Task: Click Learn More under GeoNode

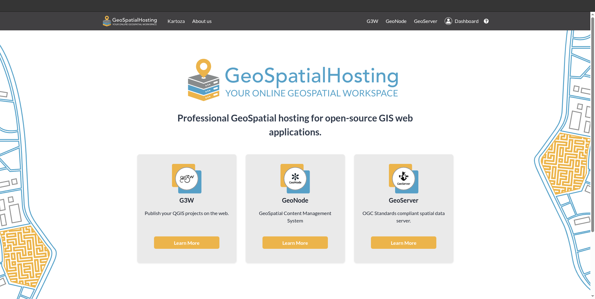Action: 295,243
